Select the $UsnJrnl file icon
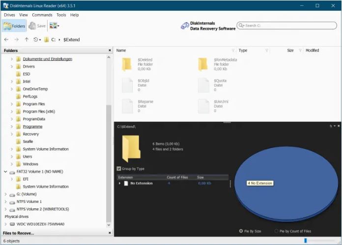The width and height of the screenshot is (342, 245). pyautogui.click(x=203, y=106)
